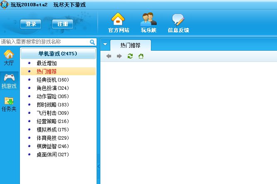
Task: Open the 玩乐族 community icon
Action: click(x=148, y=20)
